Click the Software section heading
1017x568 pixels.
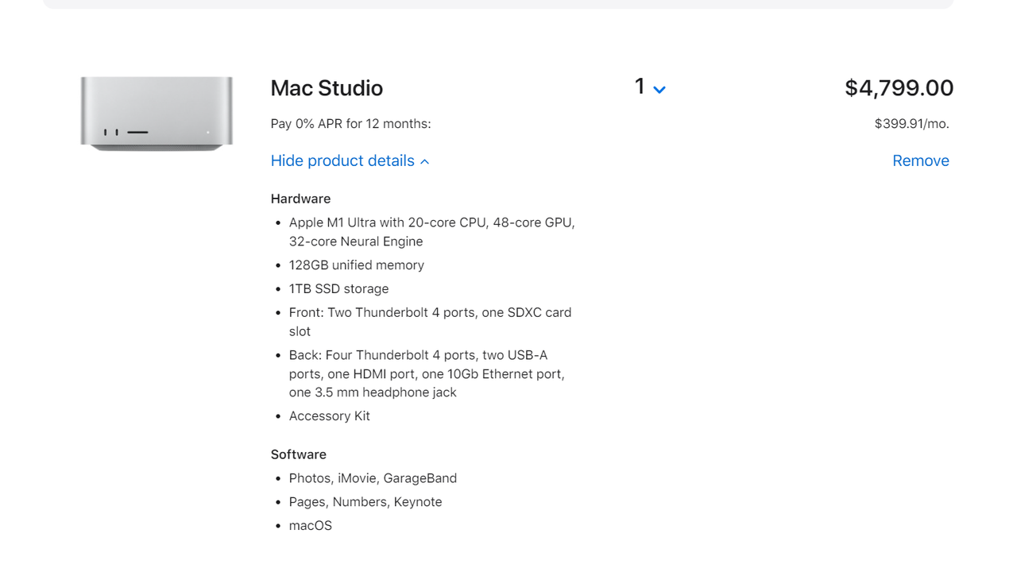(x=299, y=454)
